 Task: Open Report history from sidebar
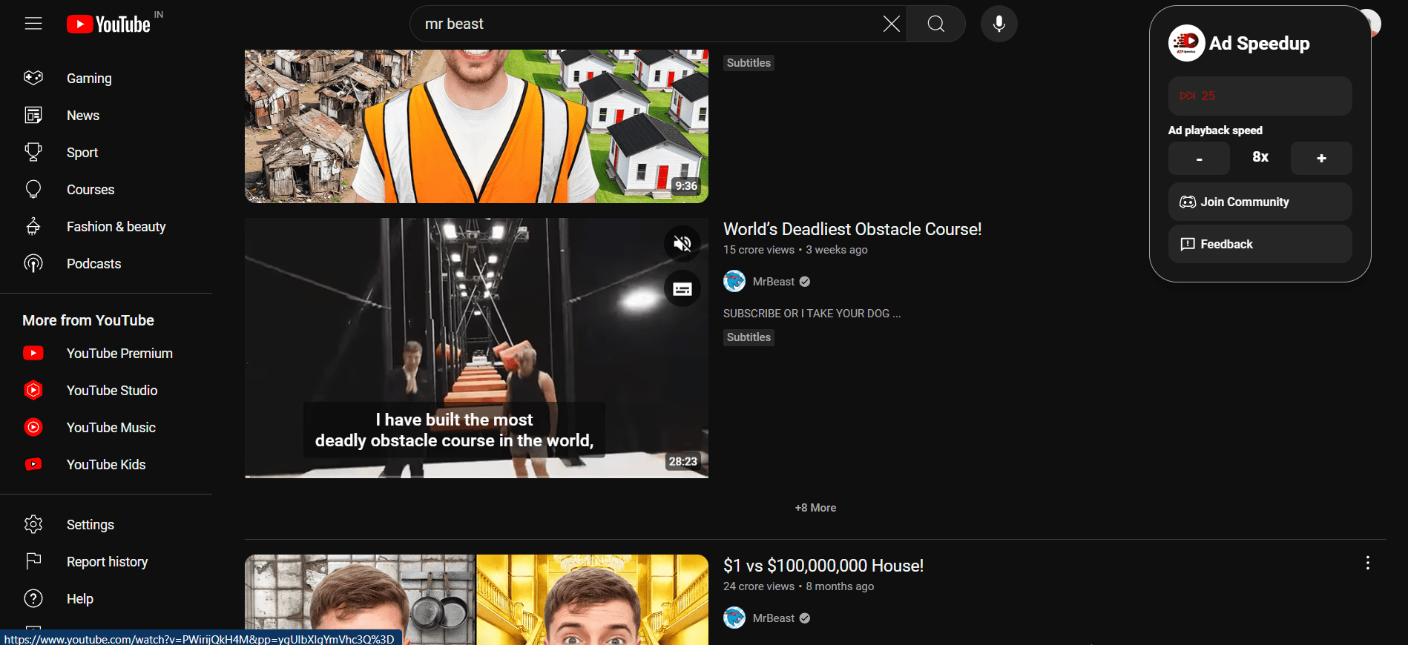click(106, 561)
